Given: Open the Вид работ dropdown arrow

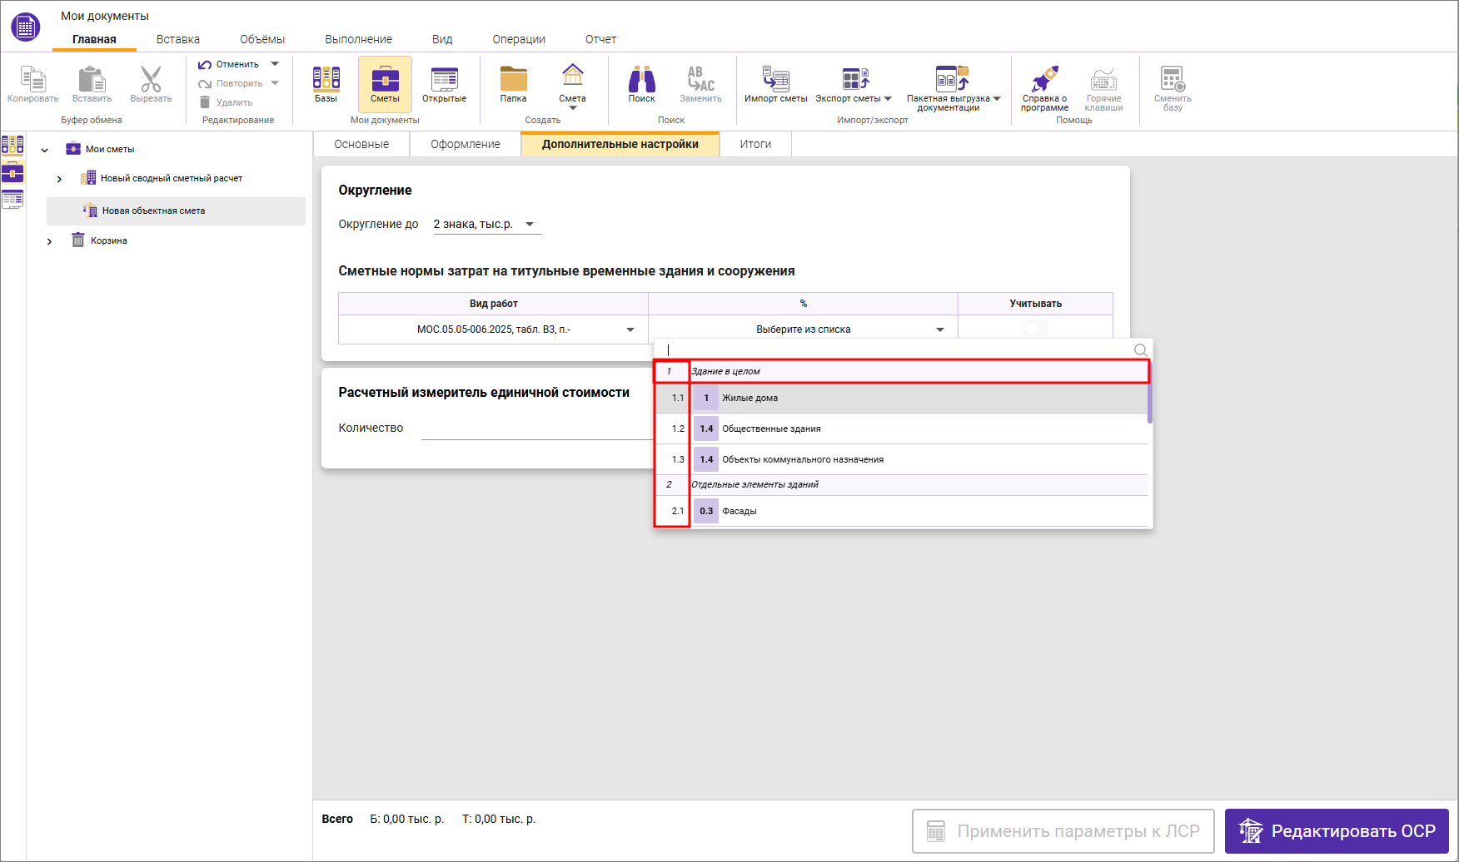Looking at the screenshot, I should pos(630,329).
